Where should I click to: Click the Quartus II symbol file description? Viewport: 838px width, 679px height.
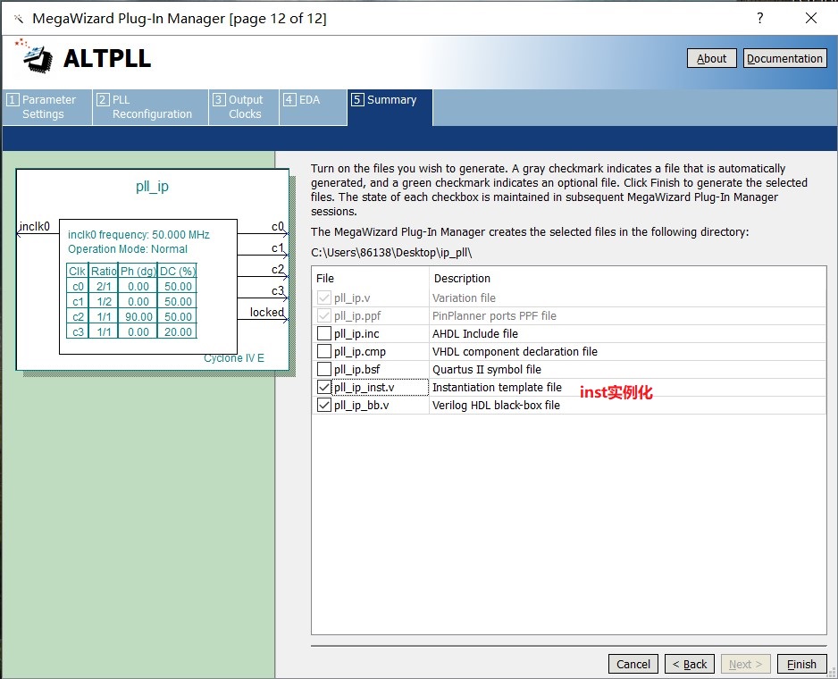click(x=487, y=370)
